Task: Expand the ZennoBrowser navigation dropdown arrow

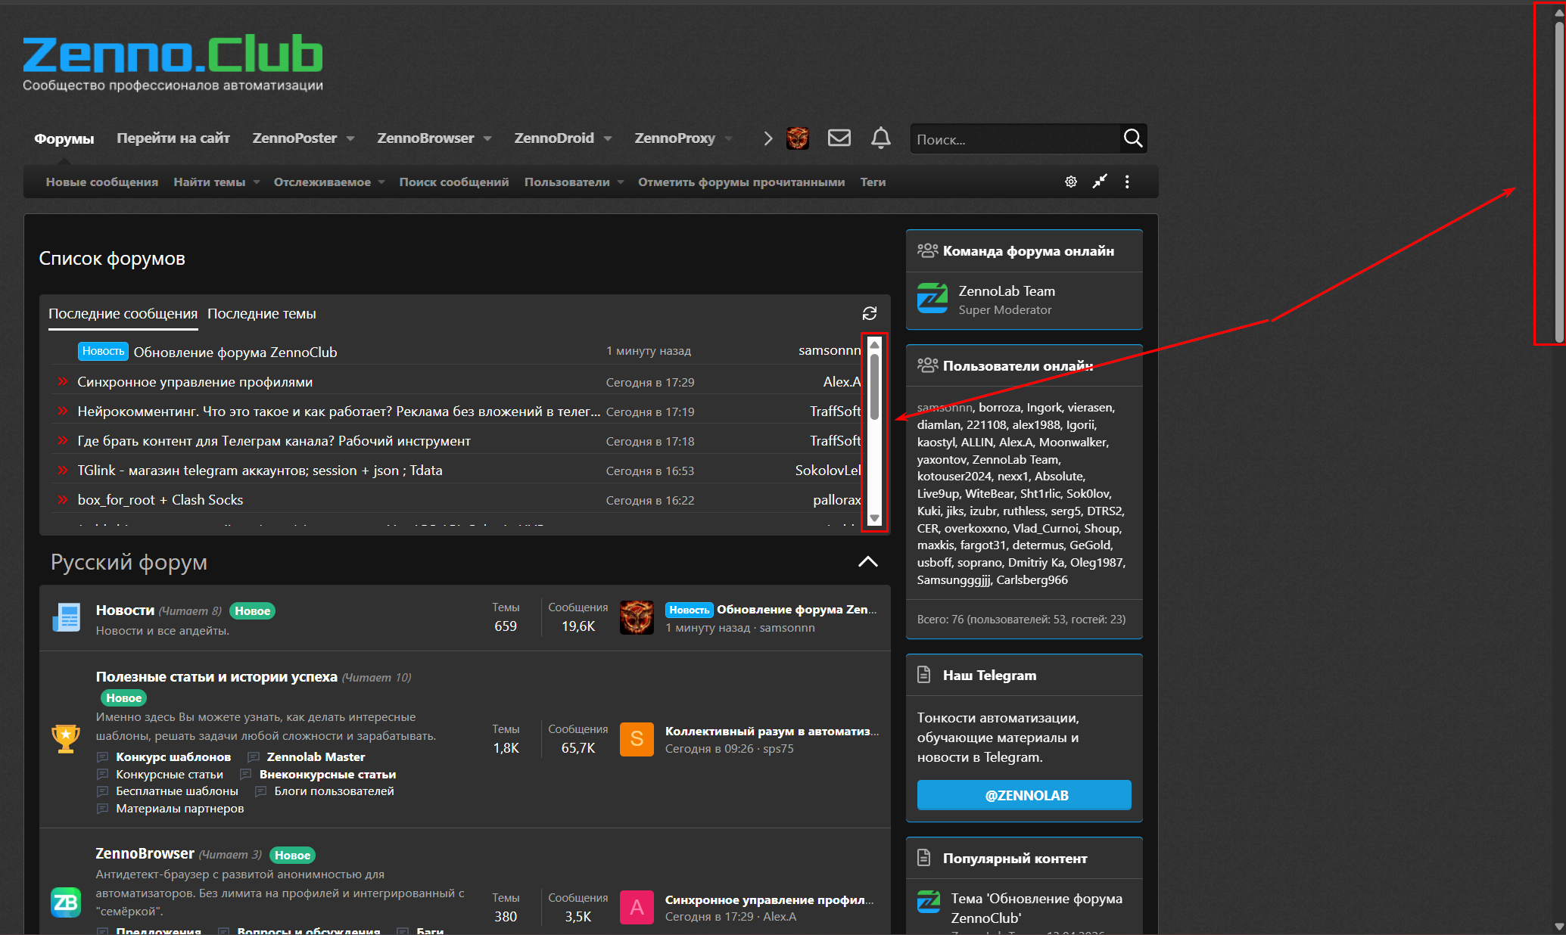Action: tap(487, 138)
